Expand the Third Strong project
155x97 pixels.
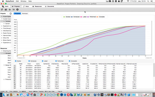click(x=2, y=28)
